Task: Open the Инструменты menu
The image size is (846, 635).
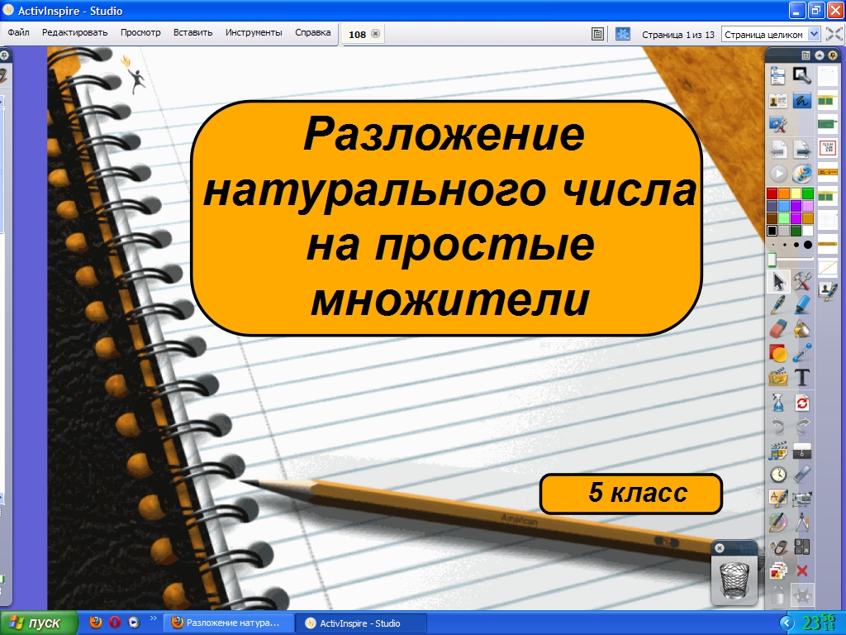Action: pyautogui.click(x=254, y=33)
